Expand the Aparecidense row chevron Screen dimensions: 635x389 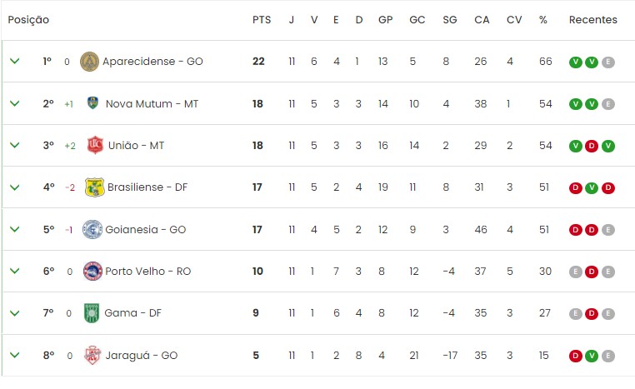click(14, 62)
